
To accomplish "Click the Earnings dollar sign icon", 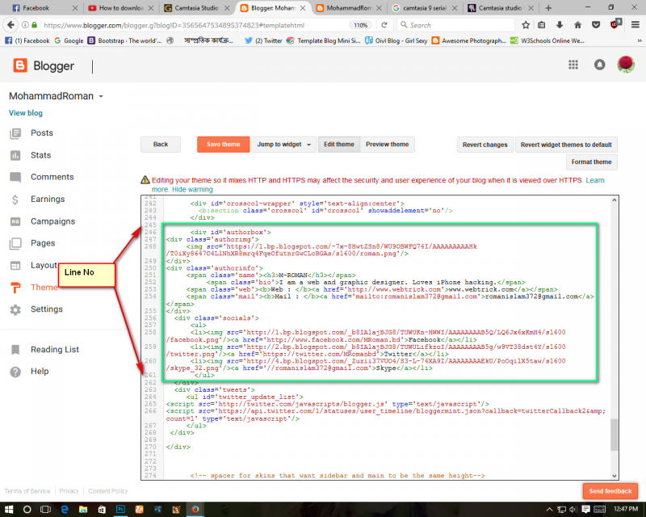I will click(x=15, y=200).
